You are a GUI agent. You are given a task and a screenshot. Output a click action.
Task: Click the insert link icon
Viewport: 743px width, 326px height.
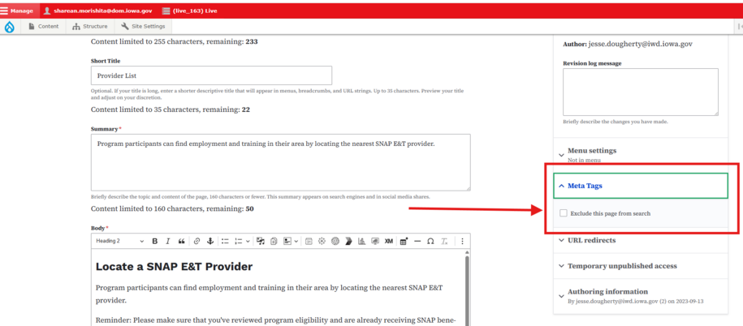pos(196,241)
